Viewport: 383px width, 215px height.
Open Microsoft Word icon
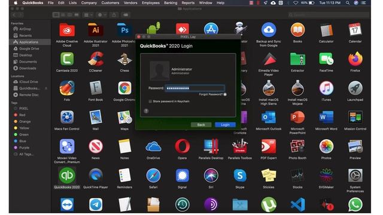click(326, 117)
